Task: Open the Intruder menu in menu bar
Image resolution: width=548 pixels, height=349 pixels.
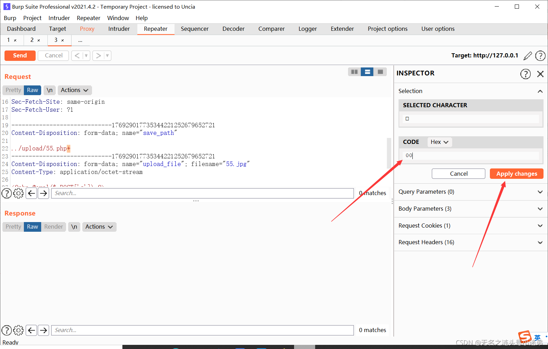Action: (59, 18)
